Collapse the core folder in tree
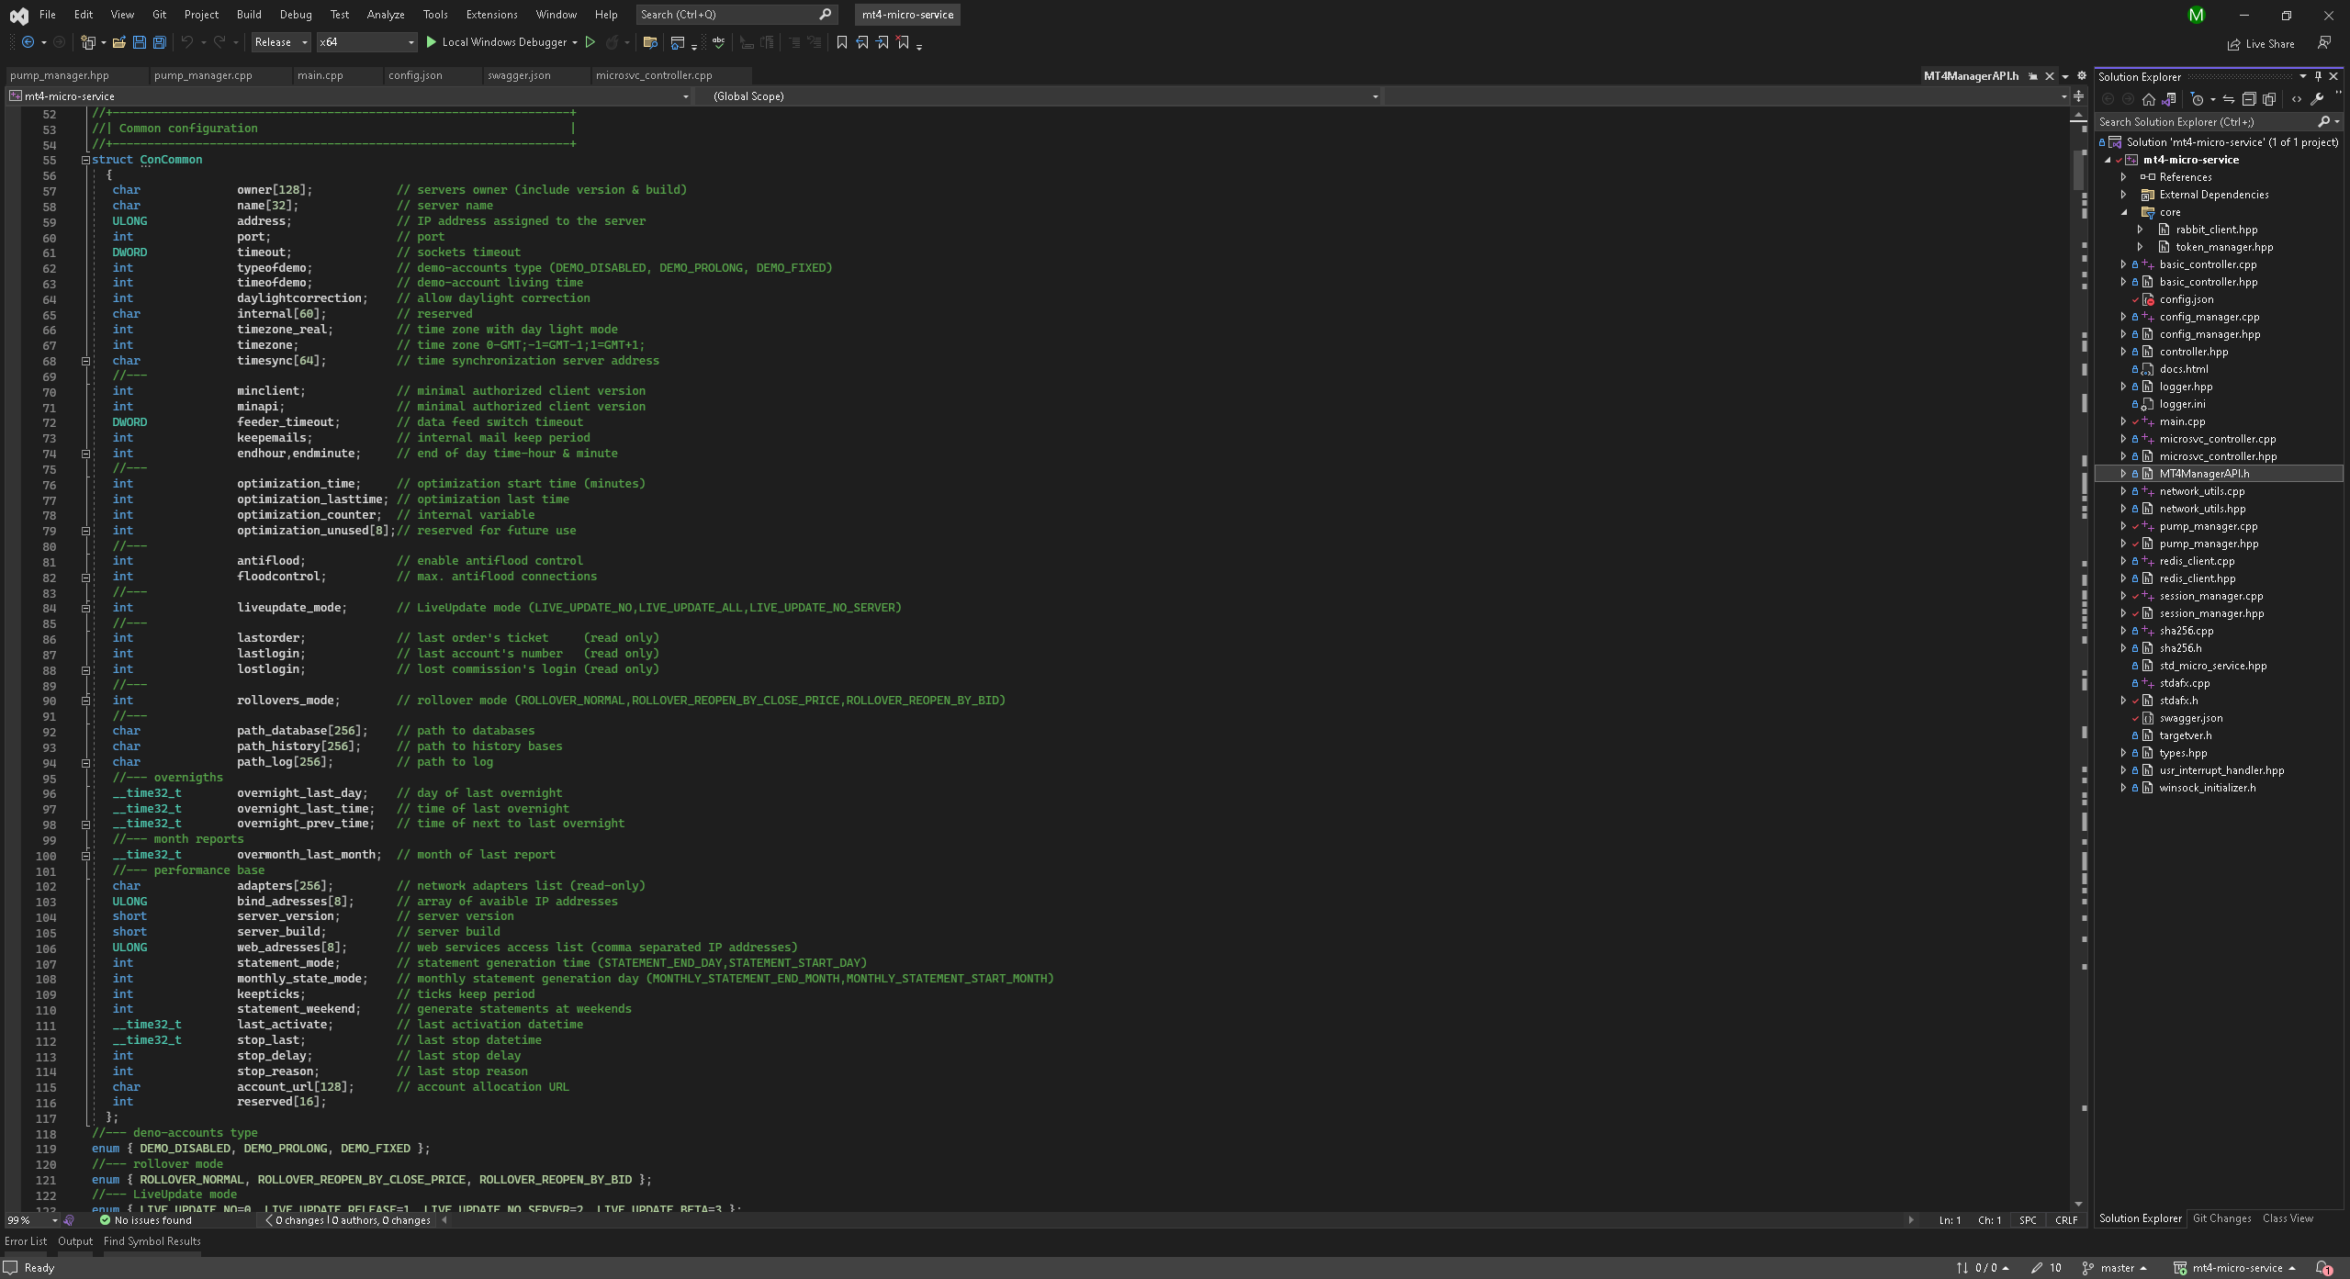The width and height of the screenshot is (2350, 1279). pos(2124,212)
